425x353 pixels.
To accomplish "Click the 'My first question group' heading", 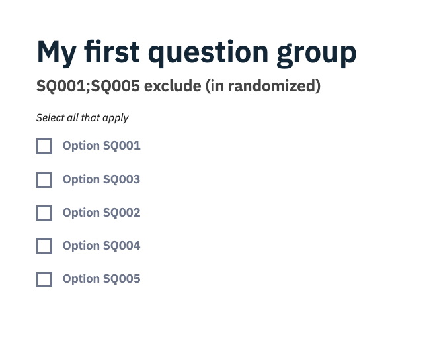I will (x=196, y=52).
